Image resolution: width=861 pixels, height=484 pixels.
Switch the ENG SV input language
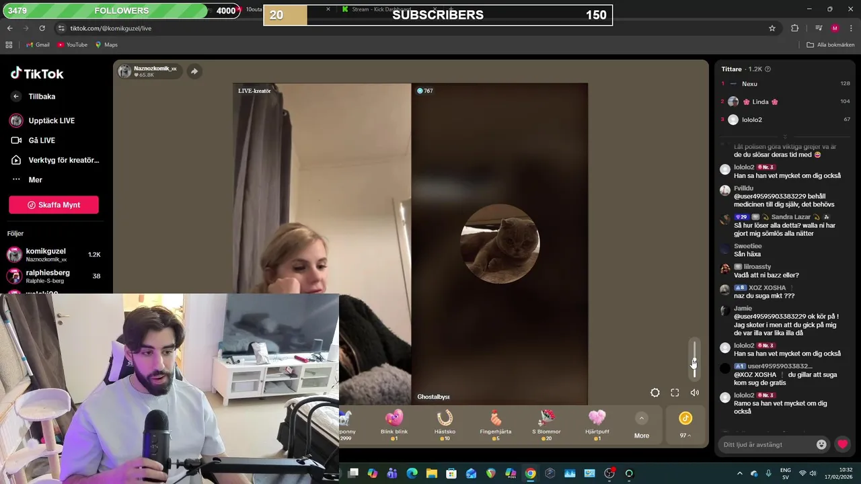click(785, 473)
